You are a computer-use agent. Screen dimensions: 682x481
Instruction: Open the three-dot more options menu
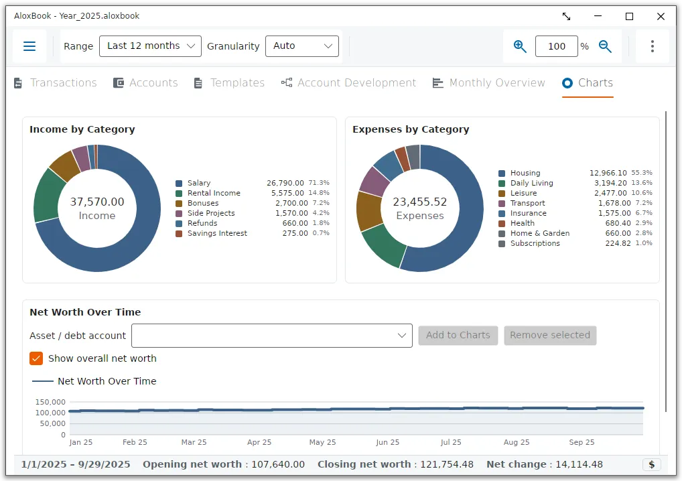[x=652, y=46]
